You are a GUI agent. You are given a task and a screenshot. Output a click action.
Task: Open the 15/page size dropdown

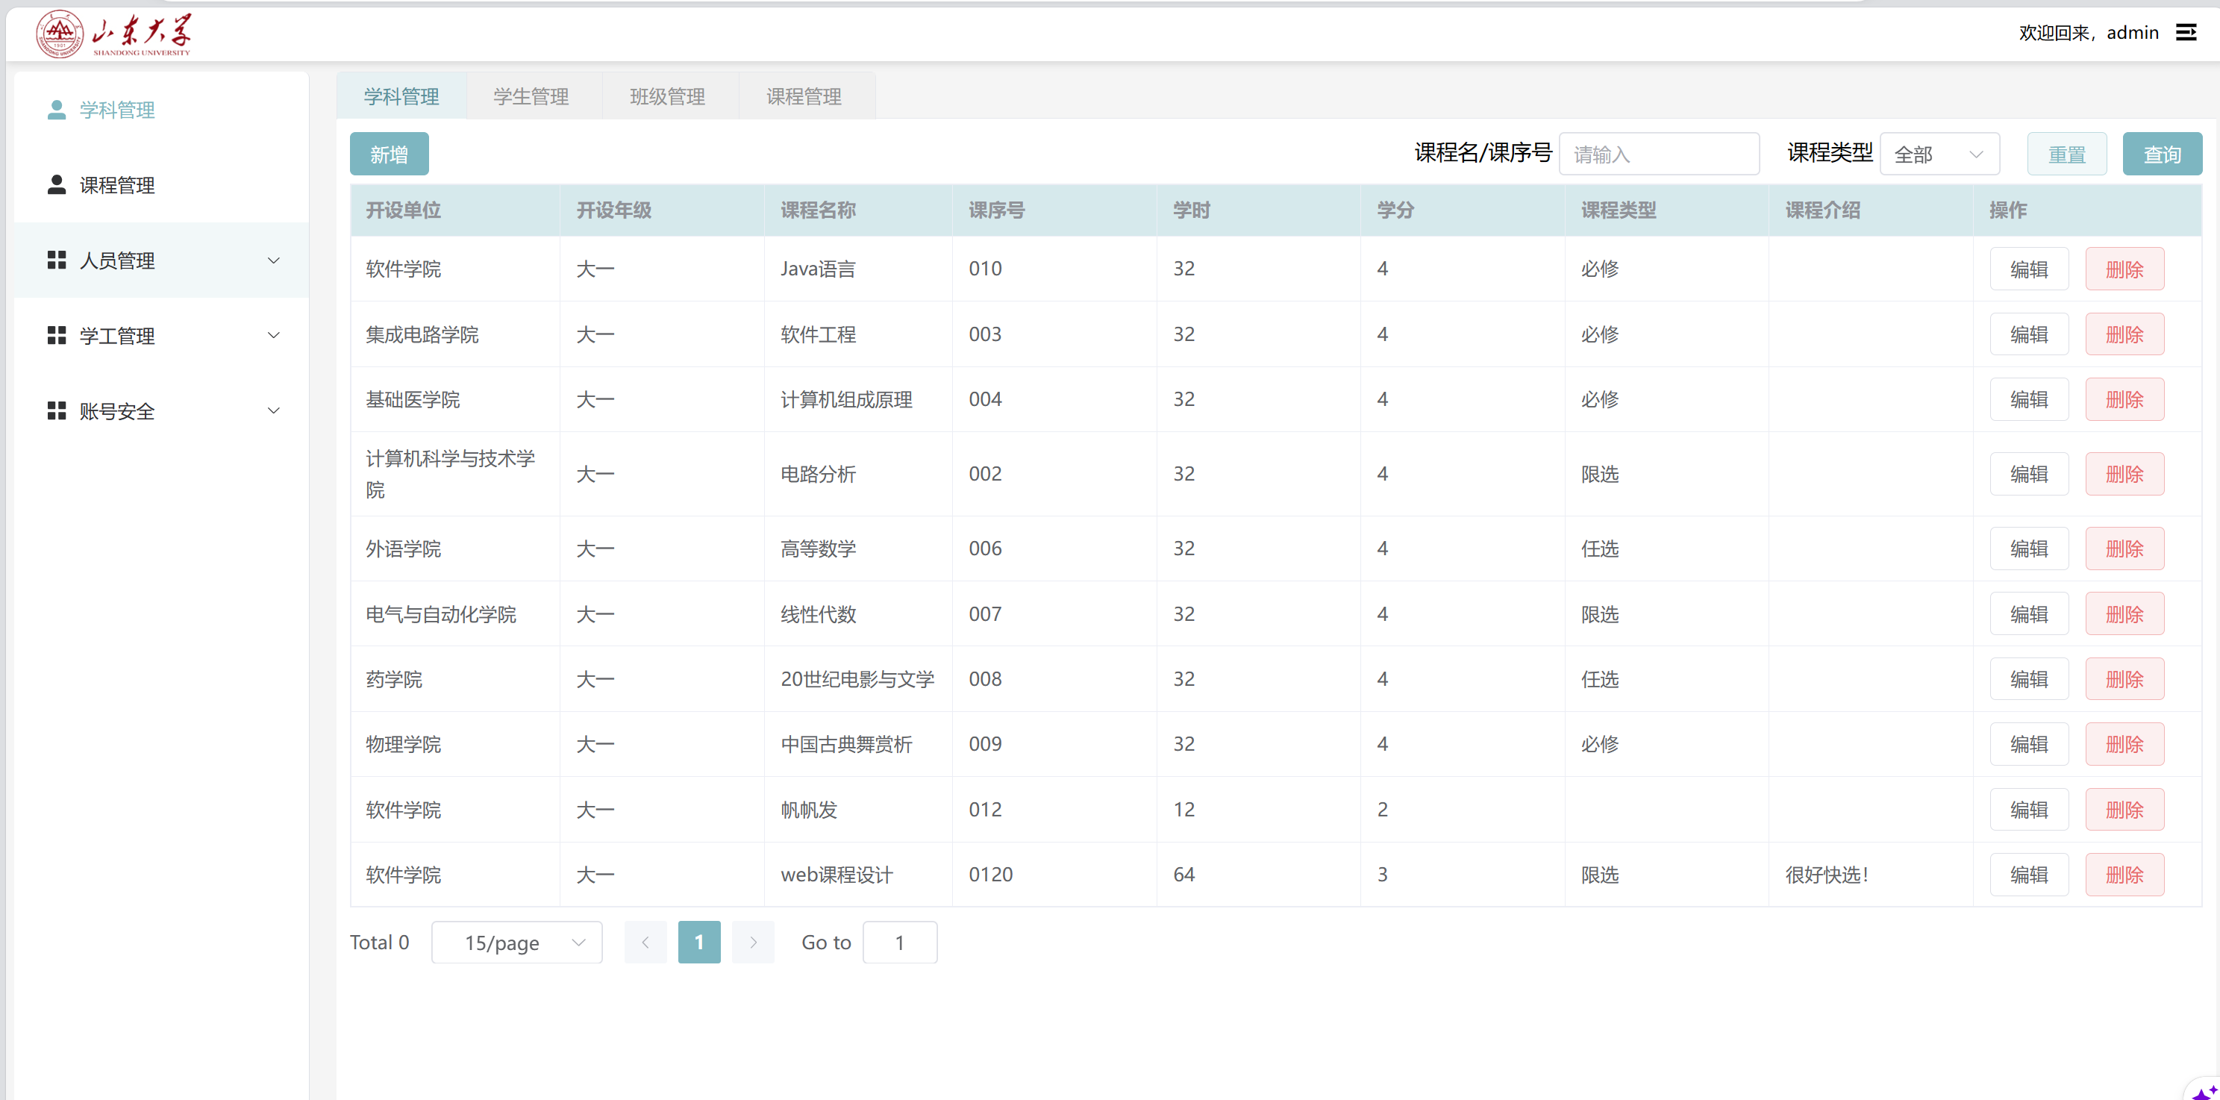(x=517, y=943)
